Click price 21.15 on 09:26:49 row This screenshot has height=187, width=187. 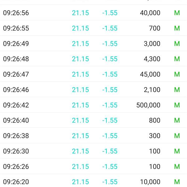click(x=80, y=44)
